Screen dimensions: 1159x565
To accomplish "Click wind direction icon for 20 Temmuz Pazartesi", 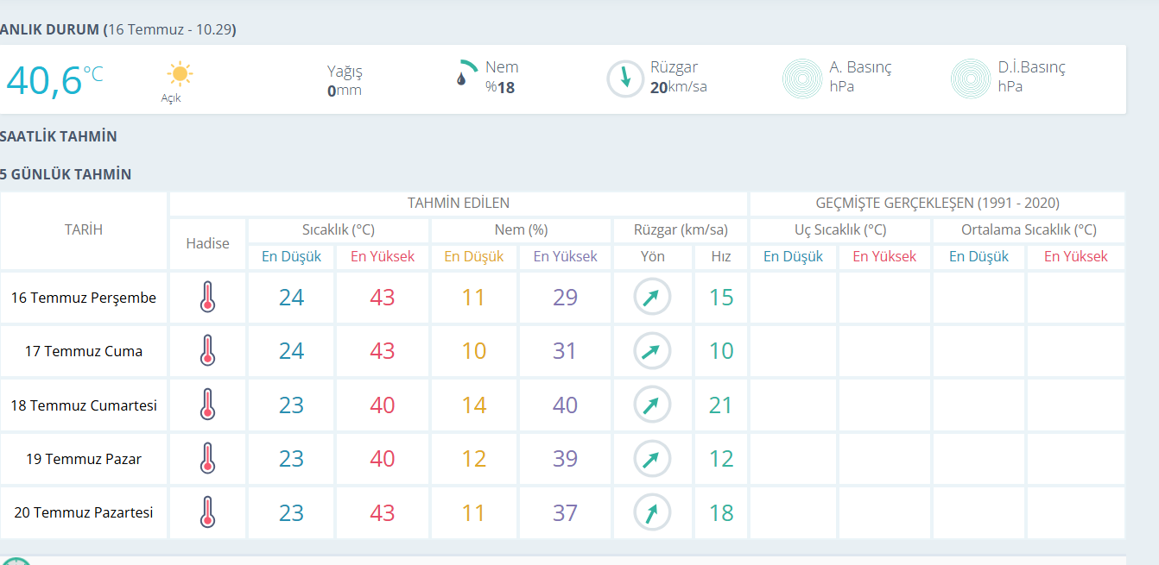I will (x=652, y=512).
